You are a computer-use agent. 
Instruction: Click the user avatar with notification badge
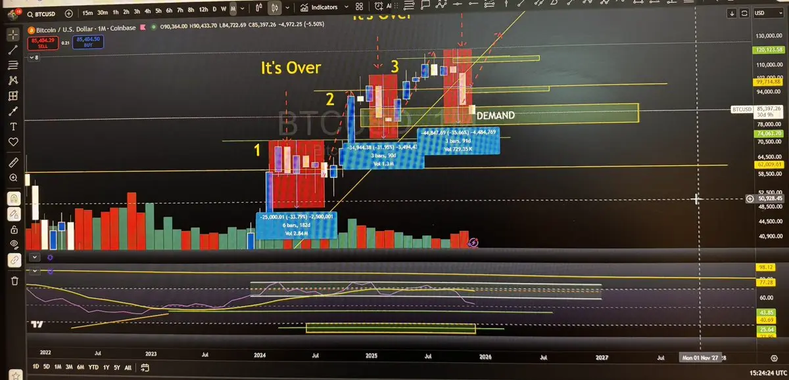[14, 14]
